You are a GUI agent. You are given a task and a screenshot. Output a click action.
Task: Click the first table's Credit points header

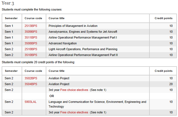click(164, 18)
